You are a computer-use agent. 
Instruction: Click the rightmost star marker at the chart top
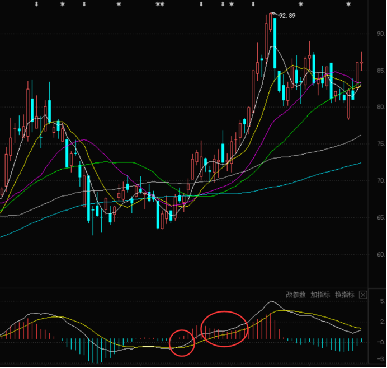(348, 4)
